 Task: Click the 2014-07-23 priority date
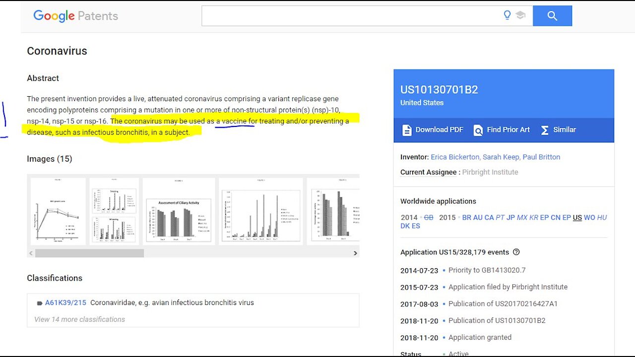pyautogui.click(x=419, y=270)
